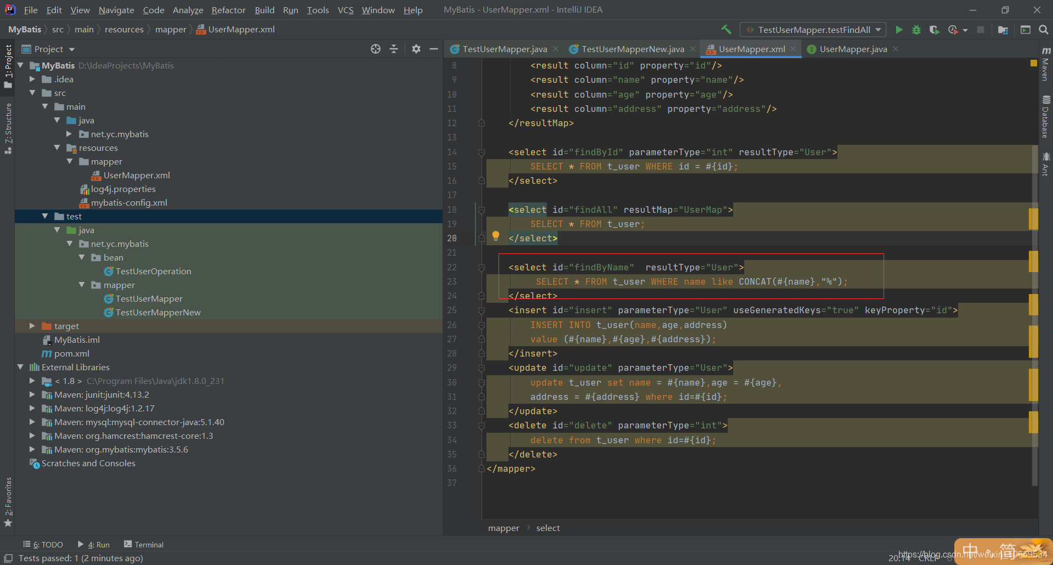1053x565 pixels.
Task: Collapse the resources folder
Action: pyautogui.click(x=57, y=148)
